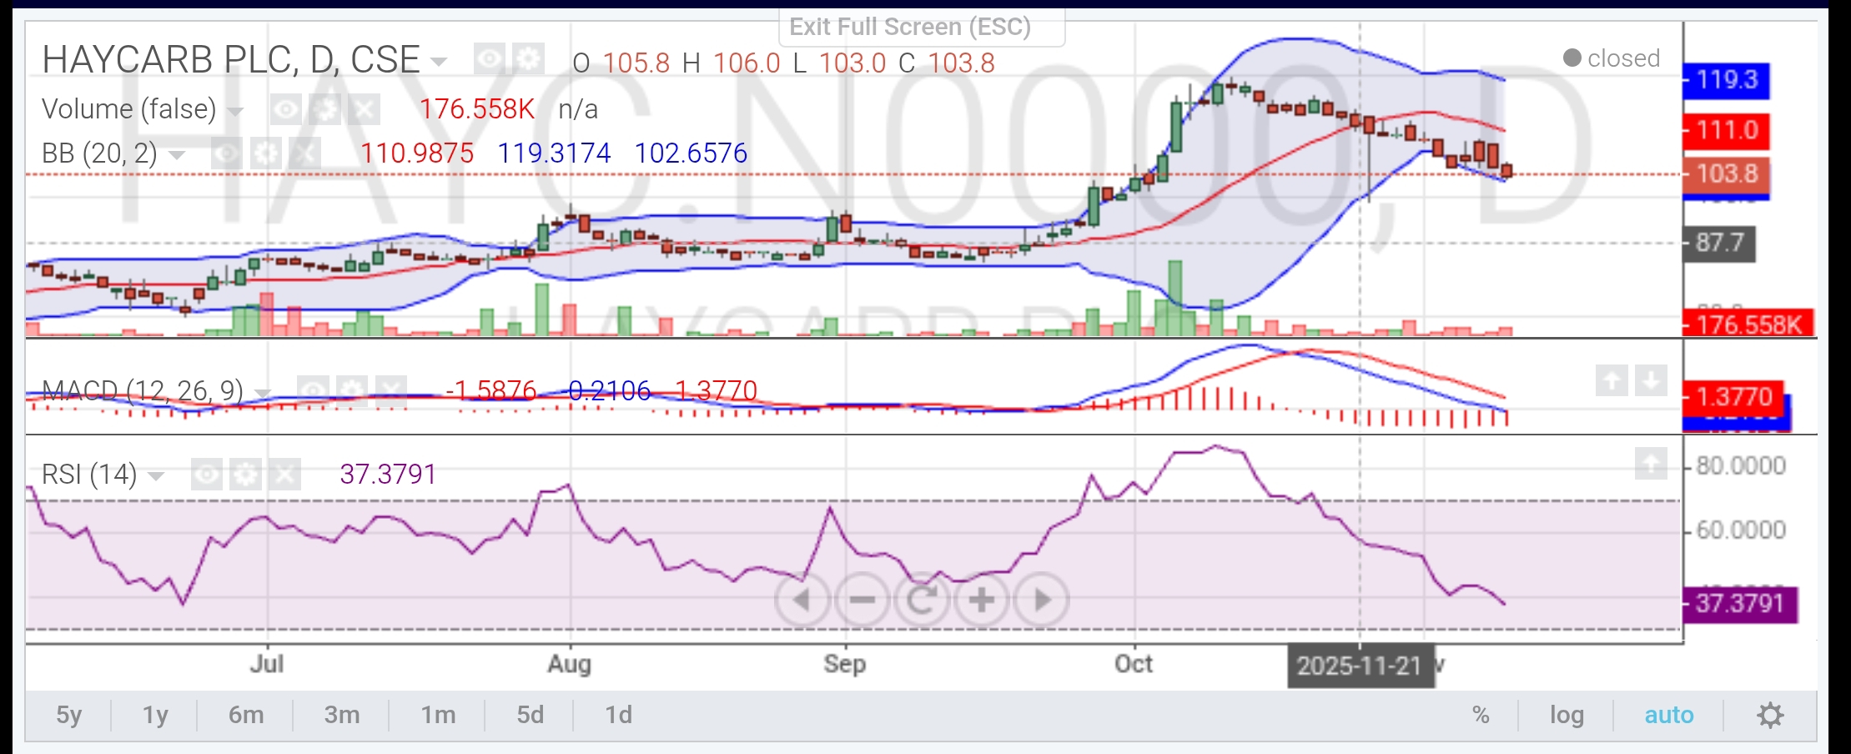Screen dimensions: 1851x754
Task: Select 1d time range
Action: click(619, 715)
